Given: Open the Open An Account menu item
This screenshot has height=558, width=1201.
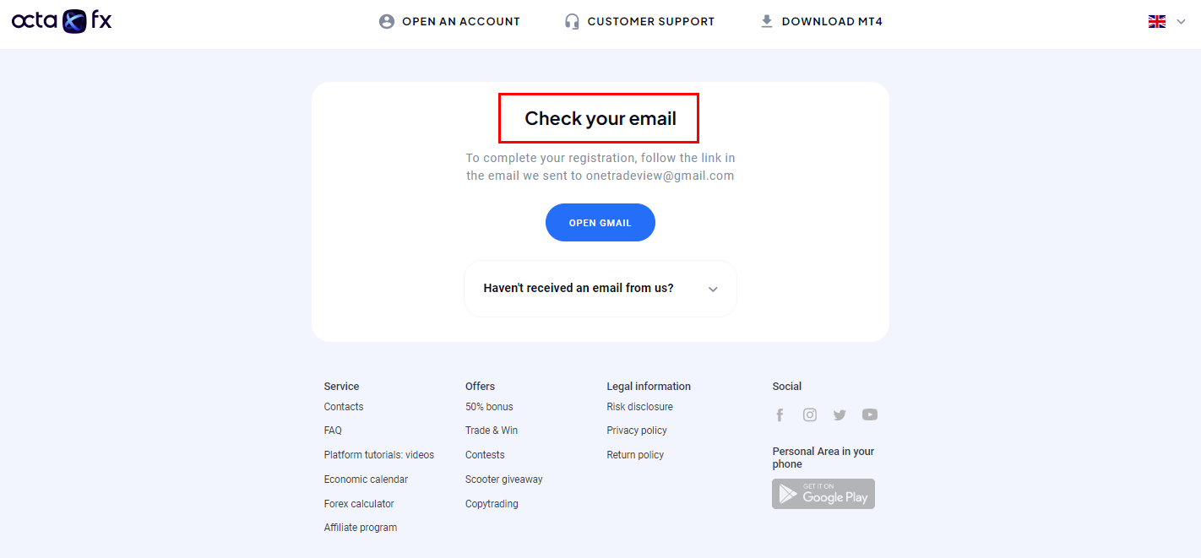Looking at the screenshot, I should point(460,22).
